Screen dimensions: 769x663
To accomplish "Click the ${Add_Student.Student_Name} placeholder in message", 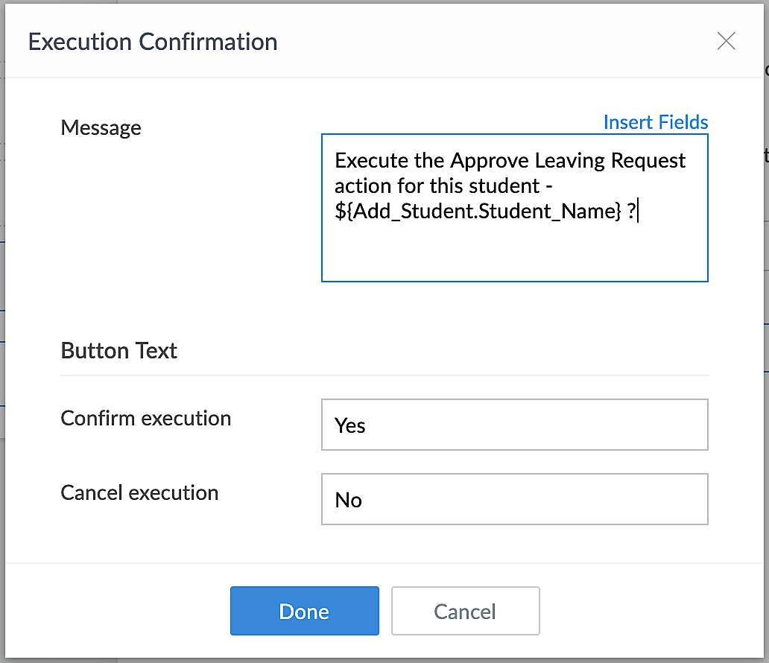I will 478,211.
